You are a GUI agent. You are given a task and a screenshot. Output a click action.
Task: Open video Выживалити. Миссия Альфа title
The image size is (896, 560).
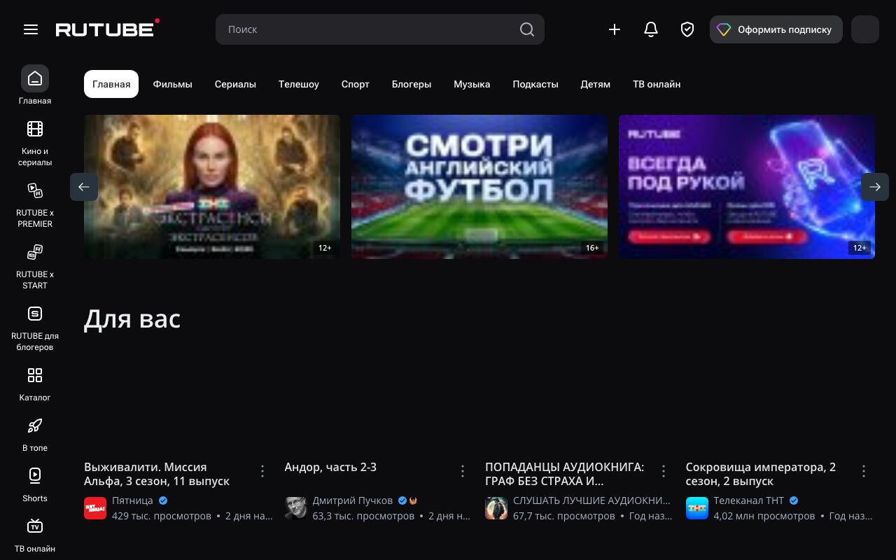(157, 474)
